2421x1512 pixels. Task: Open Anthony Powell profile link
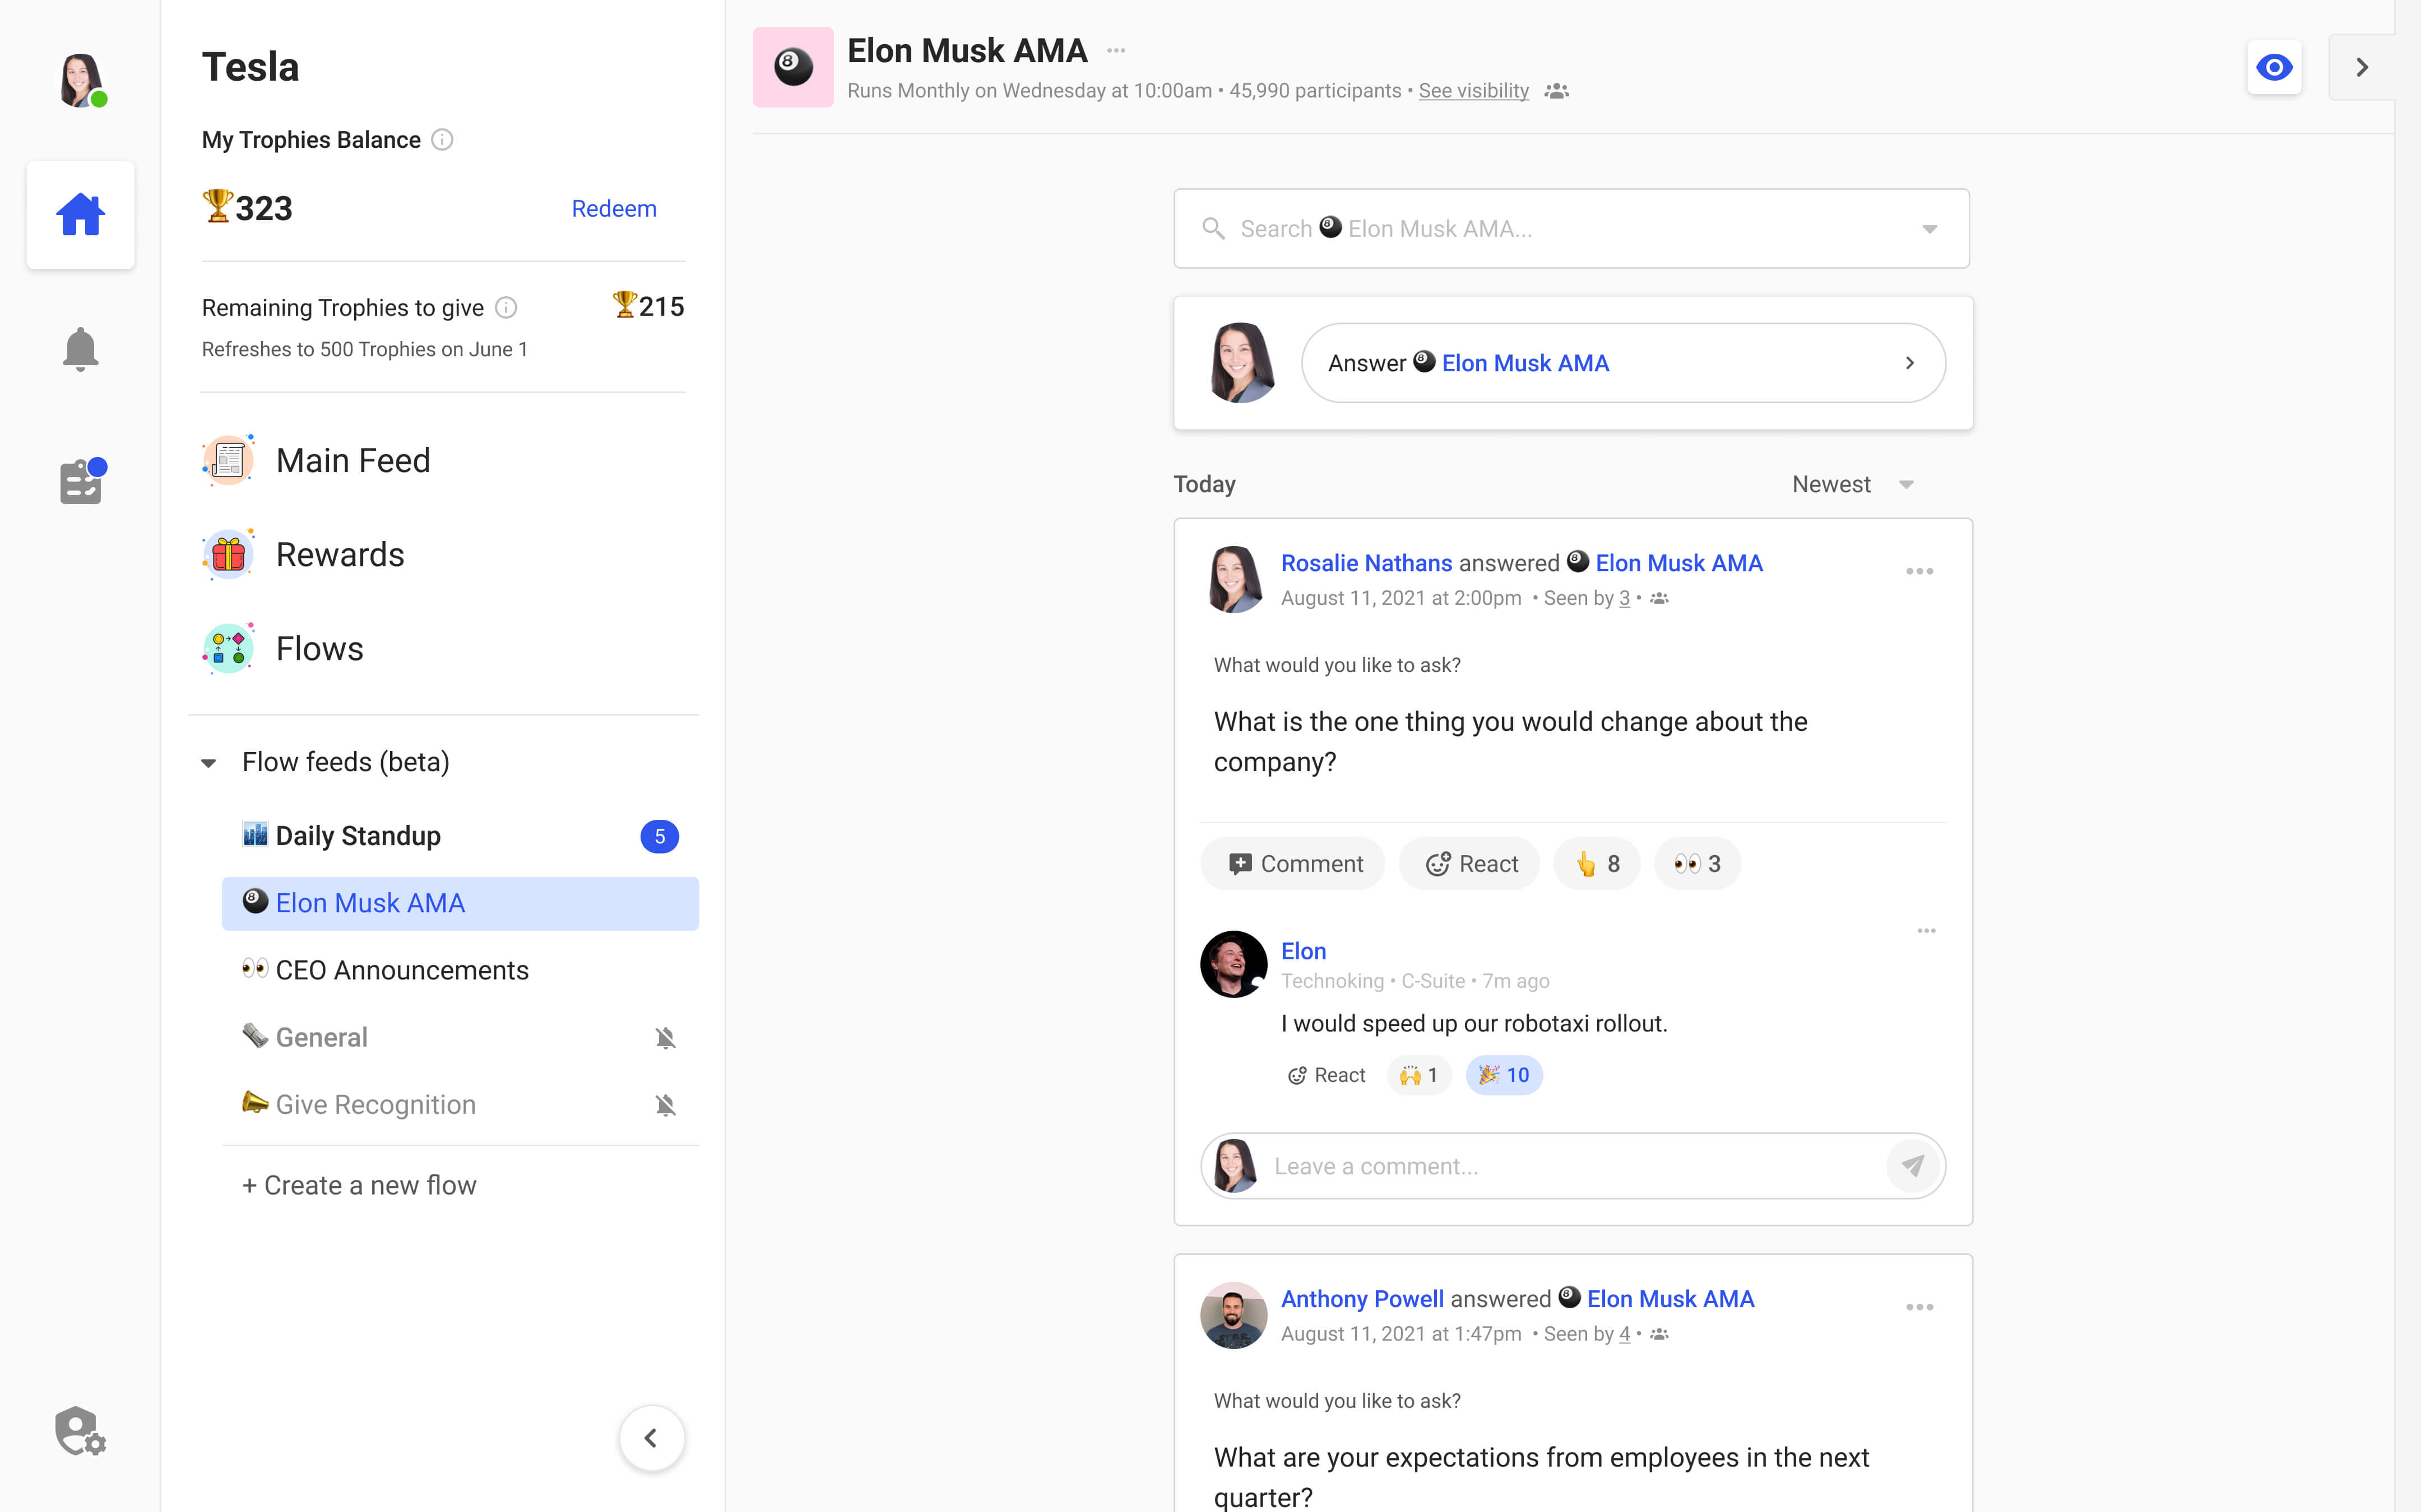coord(1362,1299)
